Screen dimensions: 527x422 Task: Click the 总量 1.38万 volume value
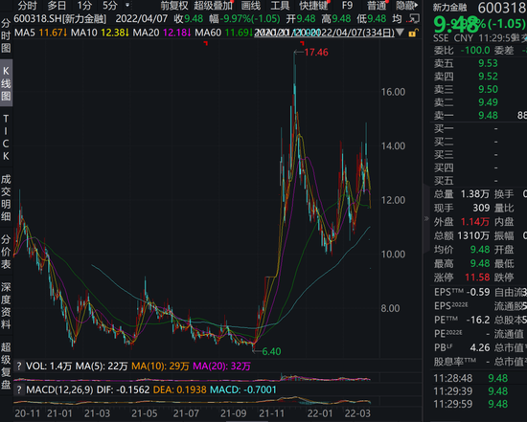coord(475,194)
